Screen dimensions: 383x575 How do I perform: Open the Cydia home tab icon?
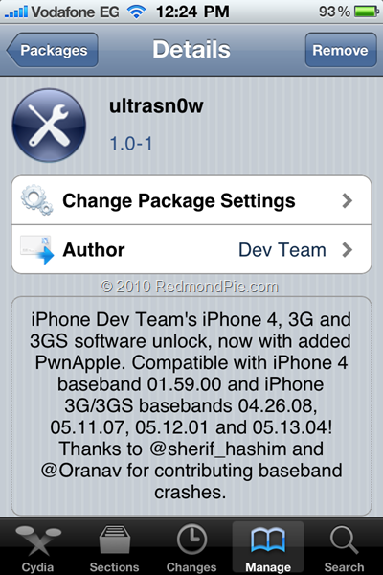point(37,540)
